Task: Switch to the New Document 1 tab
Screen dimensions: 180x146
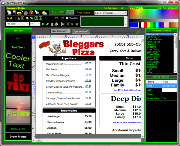Action: (x=61, y=31)
